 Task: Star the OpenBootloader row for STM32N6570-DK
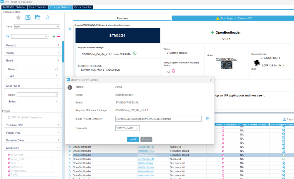[69, 172]
